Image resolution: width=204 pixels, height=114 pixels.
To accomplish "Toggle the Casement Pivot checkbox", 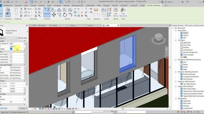I will [x=11, y=62].
